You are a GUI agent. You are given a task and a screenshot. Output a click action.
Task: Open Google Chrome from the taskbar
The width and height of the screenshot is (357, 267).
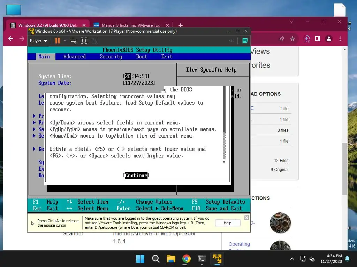(187, 259)
